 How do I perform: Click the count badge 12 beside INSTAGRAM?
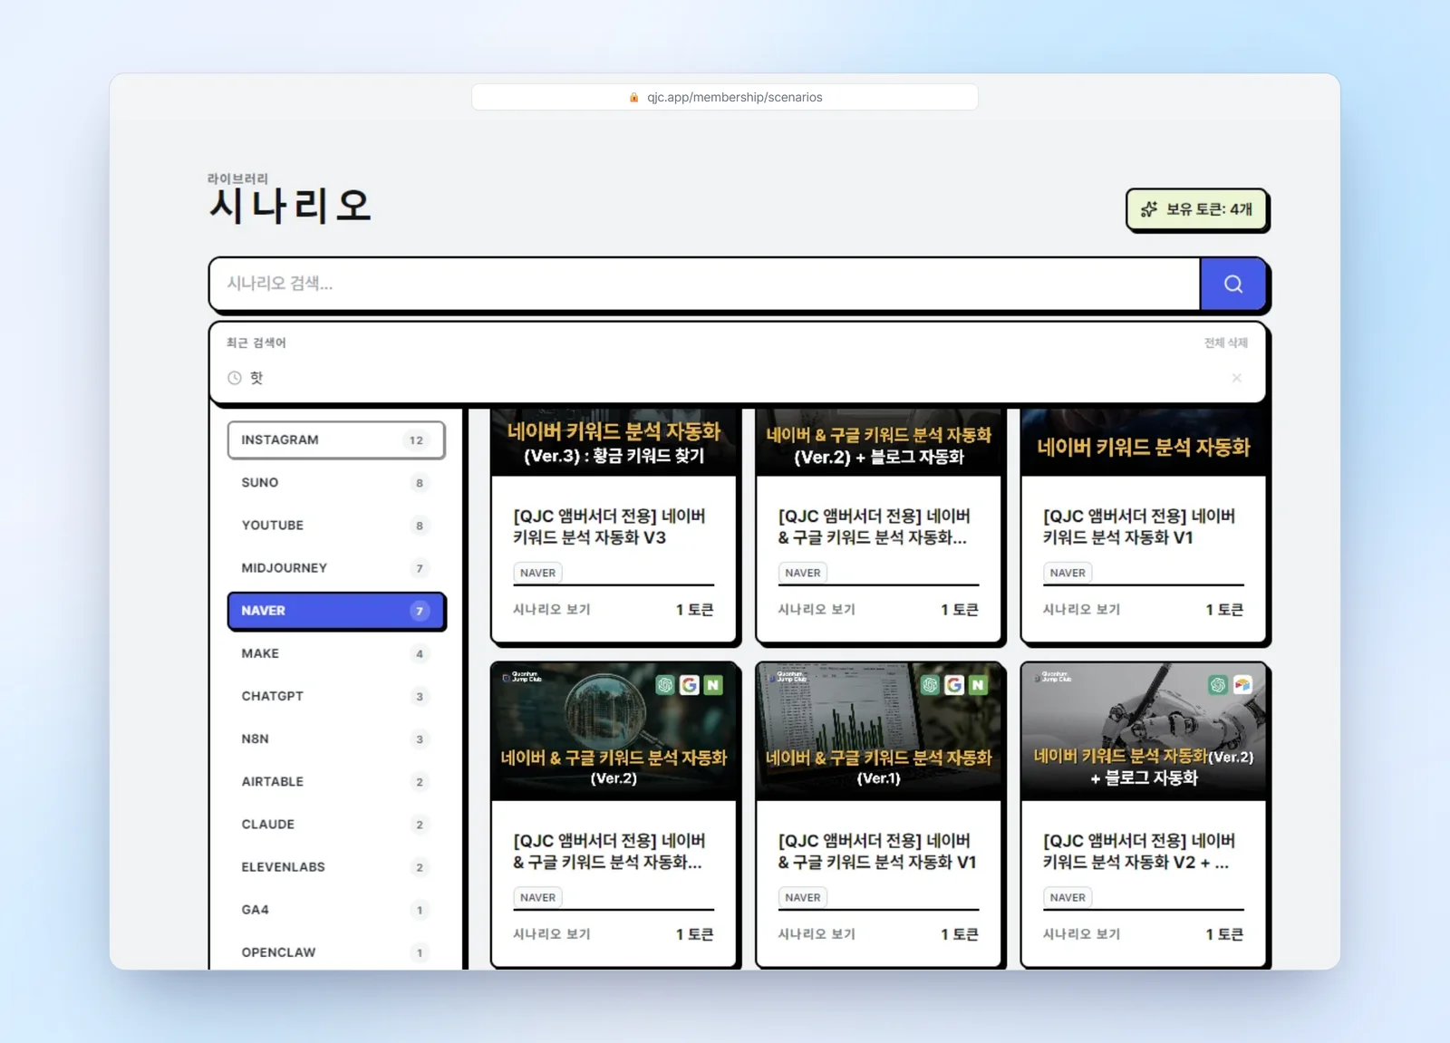pyautogui.click(x=416, y=440)
